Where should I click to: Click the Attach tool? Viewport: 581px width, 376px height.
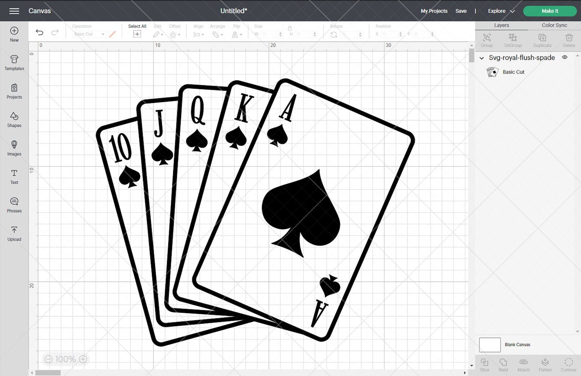click(523, 364)
